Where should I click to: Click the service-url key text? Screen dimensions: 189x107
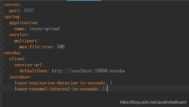[x=28, y=65]
